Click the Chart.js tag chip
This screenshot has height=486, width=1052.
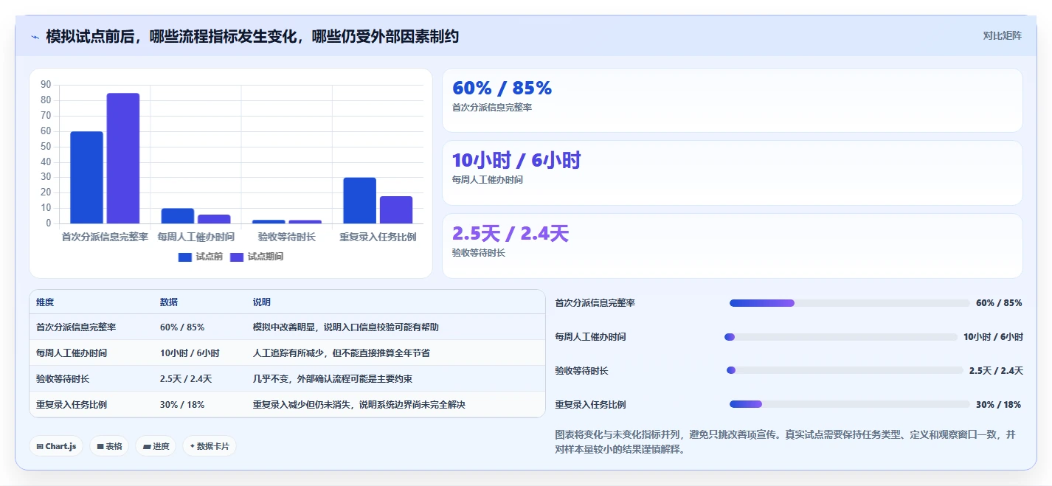pos(56,446)
